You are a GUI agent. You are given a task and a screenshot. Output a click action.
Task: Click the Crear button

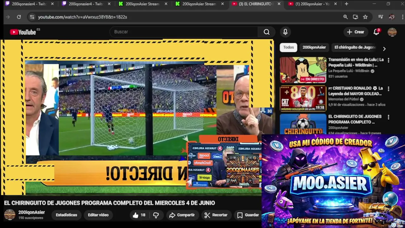click(356, 32)
